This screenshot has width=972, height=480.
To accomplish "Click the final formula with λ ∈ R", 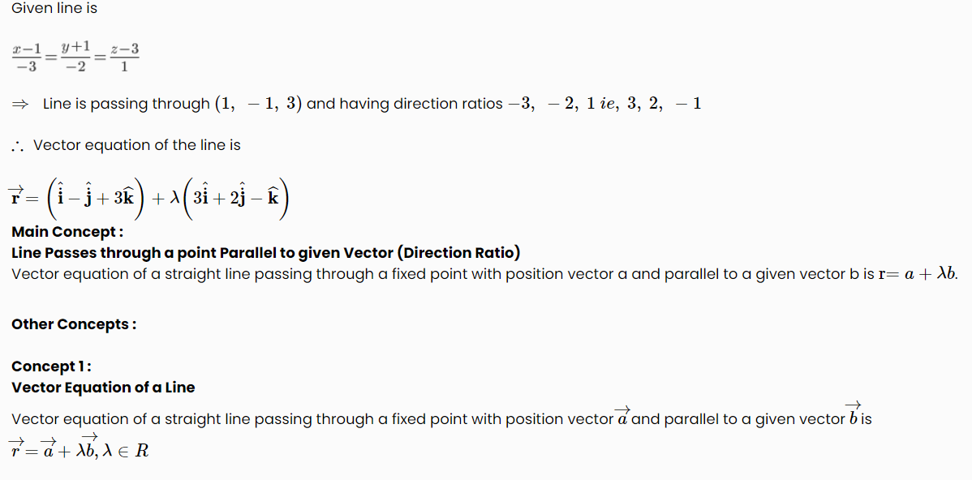I will point(79,448).
